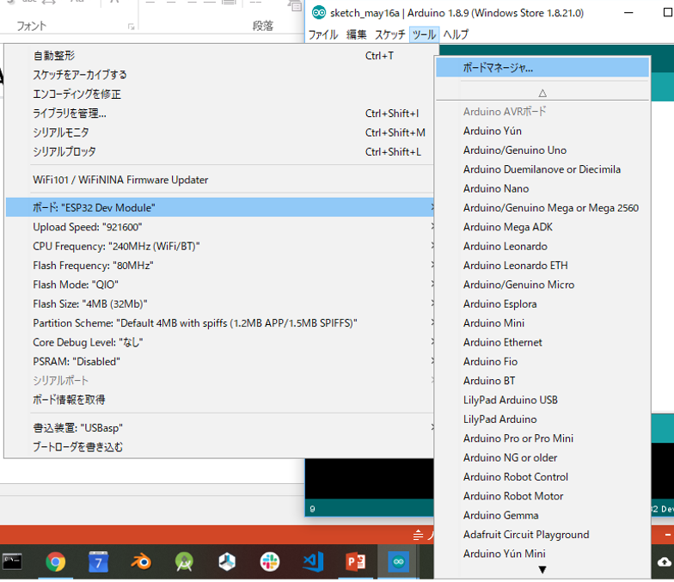Image resolution: width=674 pixels, height=582 pixels.
Task: Switch to Visual Studio Code in taskbar
Action: [x=313, y=562]
